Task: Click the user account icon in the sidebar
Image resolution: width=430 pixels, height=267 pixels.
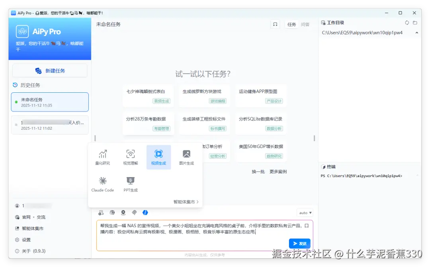Action: pyautogui.click(x=17, y=206)
